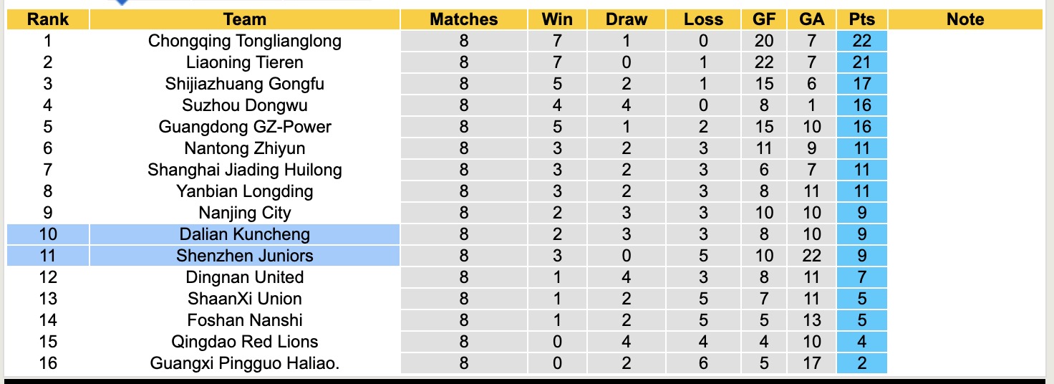The height and width of the screenshot is (384, 1054).
Task: Select the highlighted Dalian Kuncheng row
Action: (x=244, y=234)
